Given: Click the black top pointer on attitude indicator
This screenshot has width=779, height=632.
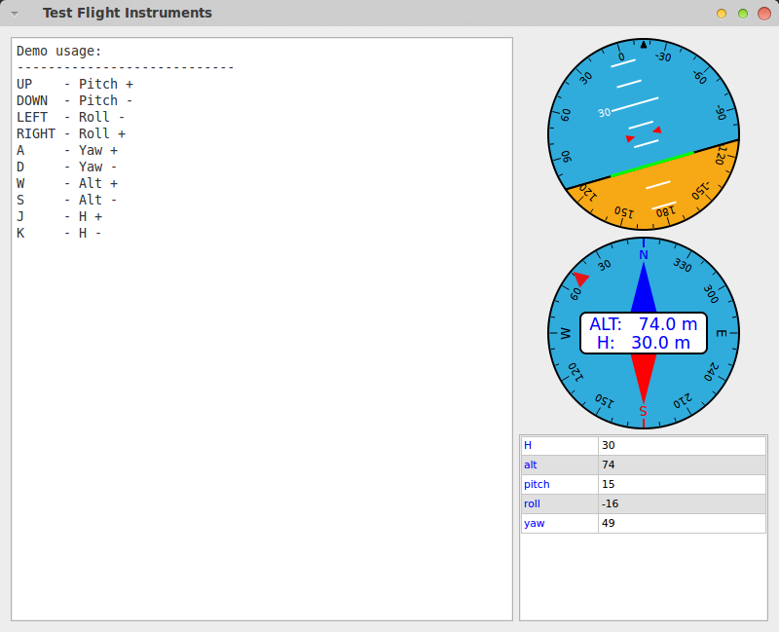Looking at the screenshot, I should pos(644,44).
